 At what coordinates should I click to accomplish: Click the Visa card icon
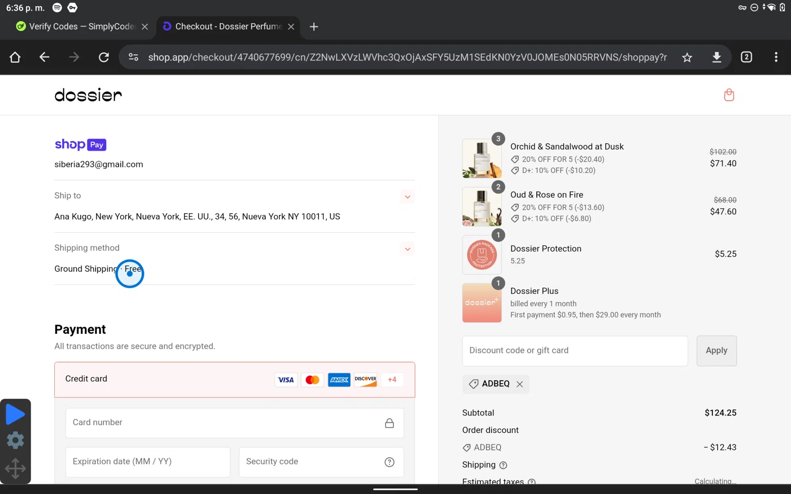286,380
